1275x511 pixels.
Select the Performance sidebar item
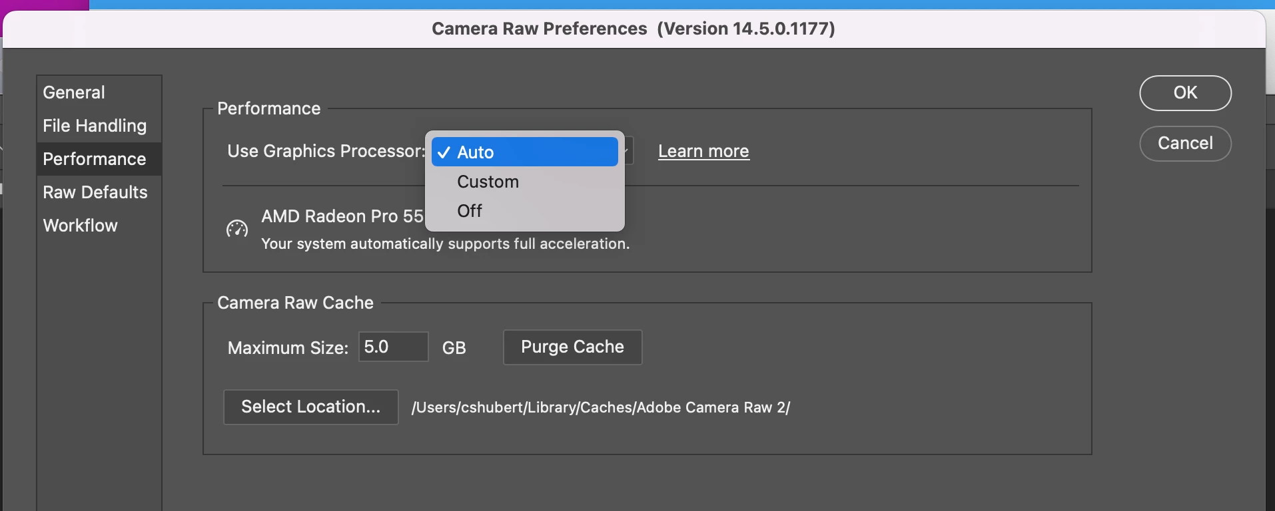95,159
